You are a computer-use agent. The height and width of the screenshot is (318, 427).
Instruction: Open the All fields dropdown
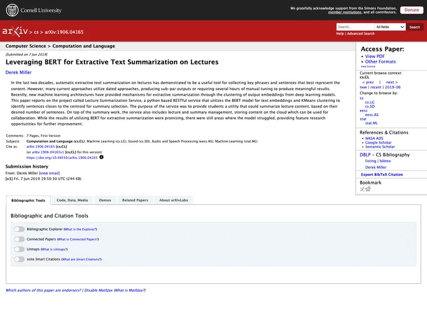click(390, 27)
